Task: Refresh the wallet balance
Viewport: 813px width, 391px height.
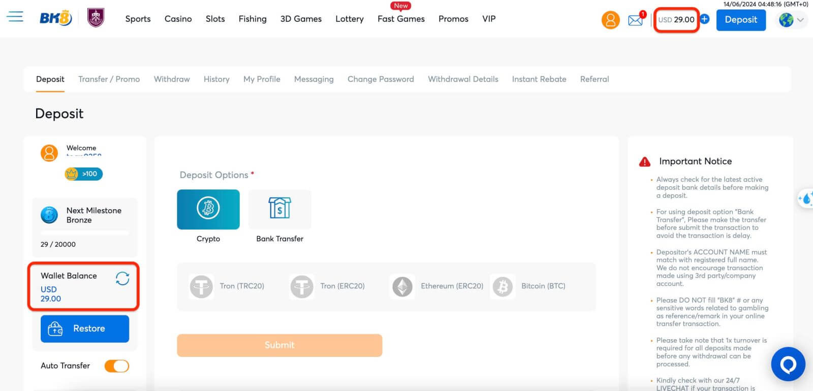Action: [x=122, y=278]
